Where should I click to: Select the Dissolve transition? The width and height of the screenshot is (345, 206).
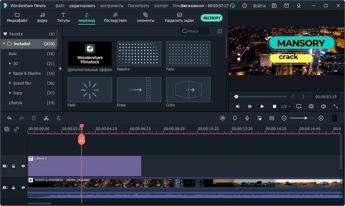pos(139,54)
